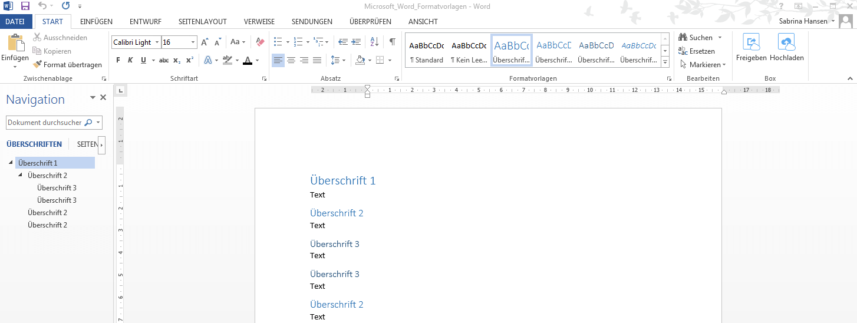This screenshot has height=323, width=857.
Task: Click the shading paint bucket
Action: point(360,60)
